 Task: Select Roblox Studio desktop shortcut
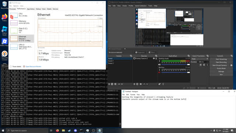pos(4,31)
